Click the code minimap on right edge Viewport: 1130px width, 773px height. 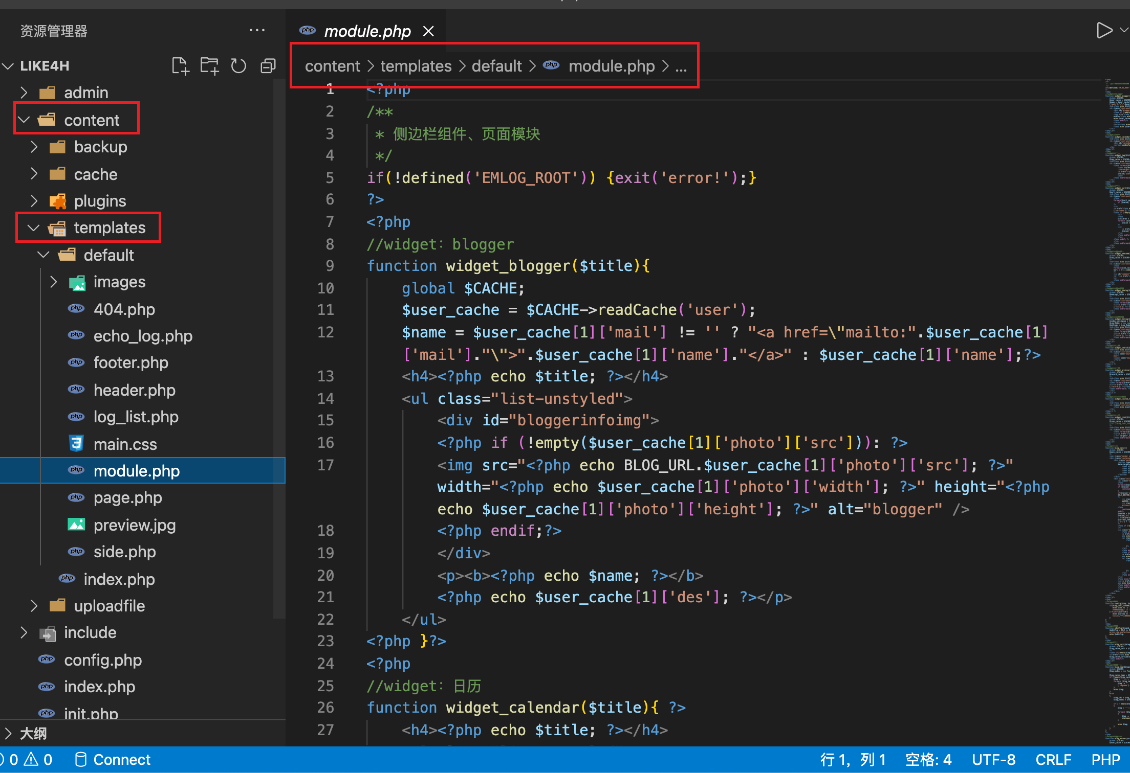1118,358
